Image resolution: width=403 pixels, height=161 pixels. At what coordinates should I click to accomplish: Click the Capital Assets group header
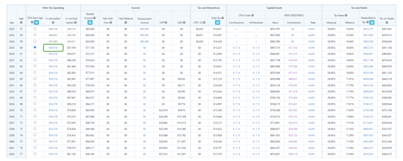[274, 8]
